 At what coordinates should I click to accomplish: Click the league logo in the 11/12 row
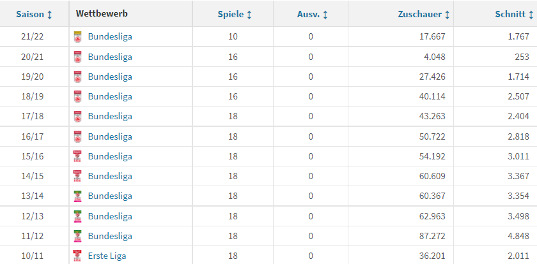77,236
